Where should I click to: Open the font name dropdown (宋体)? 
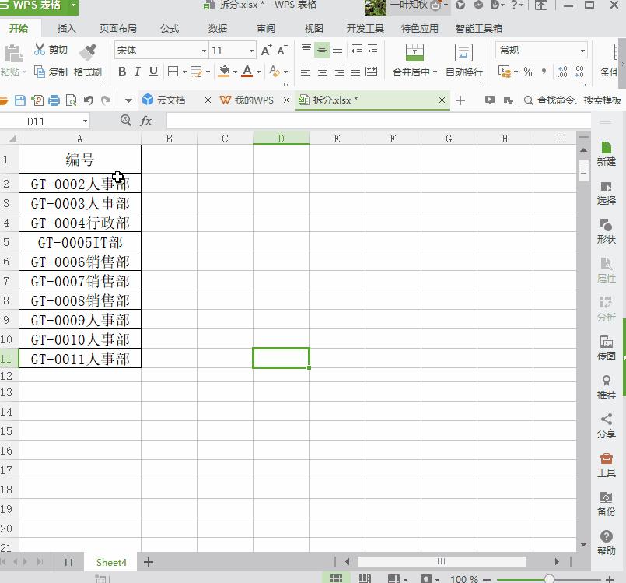coord(204,51)
